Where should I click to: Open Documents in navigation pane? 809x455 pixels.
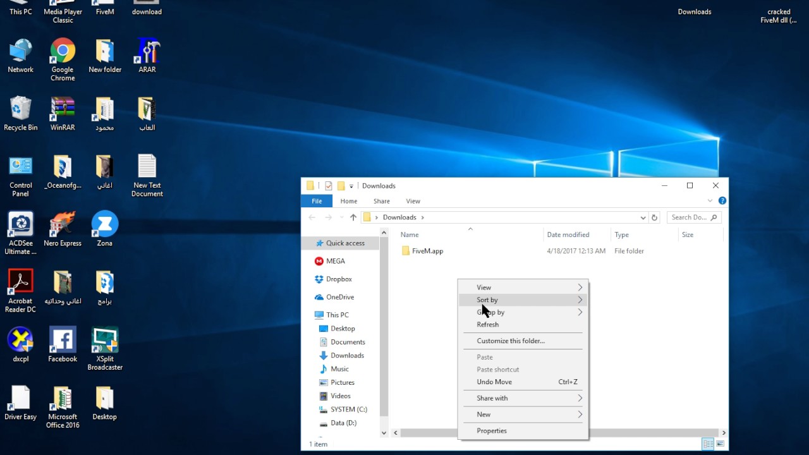coord(341,342)
